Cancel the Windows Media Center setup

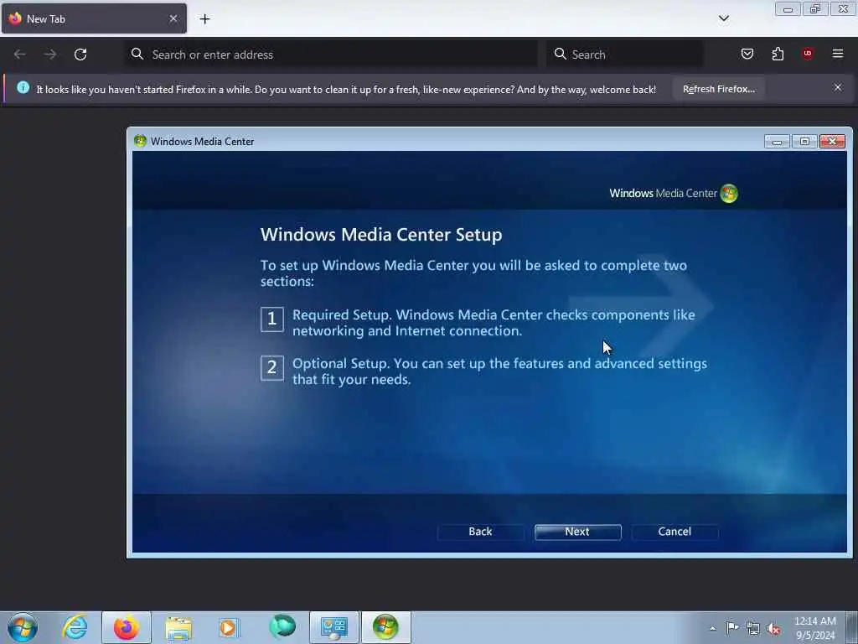pyautogui.click(x=675, y=532)
